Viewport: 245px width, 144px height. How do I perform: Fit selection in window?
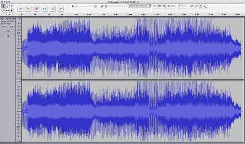click(201, 6)
